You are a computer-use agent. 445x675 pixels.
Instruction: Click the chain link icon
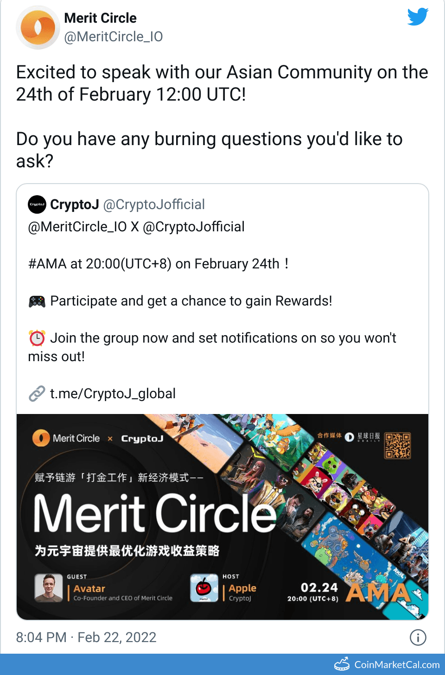(37, 394)
